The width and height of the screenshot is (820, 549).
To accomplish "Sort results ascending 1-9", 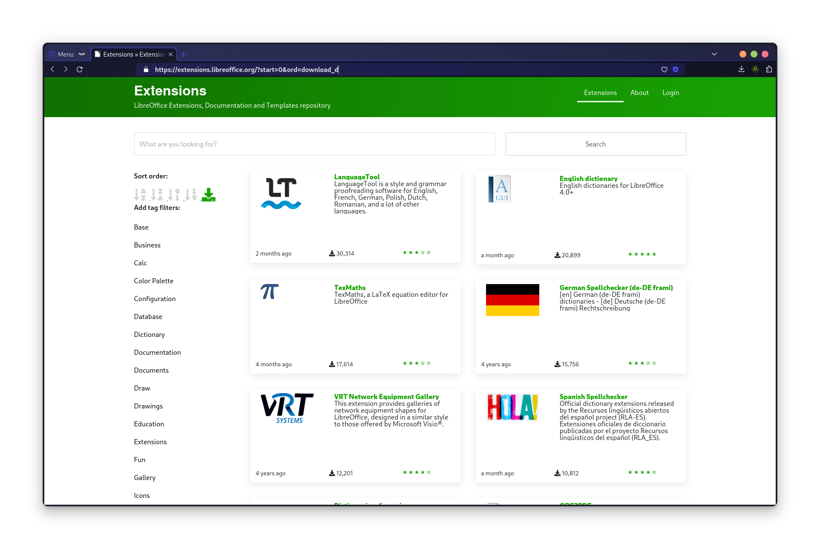I will [191, 195].
